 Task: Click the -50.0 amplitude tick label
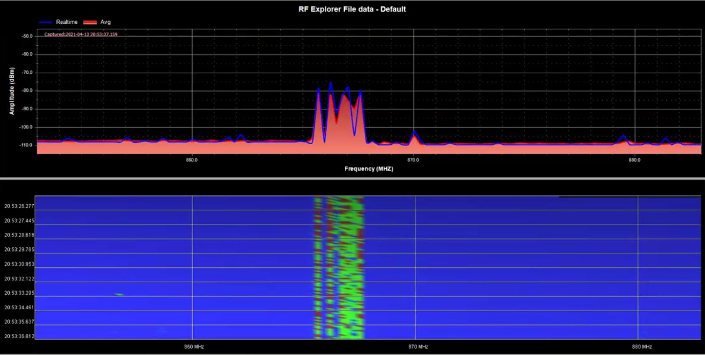(x=27, y=36)
